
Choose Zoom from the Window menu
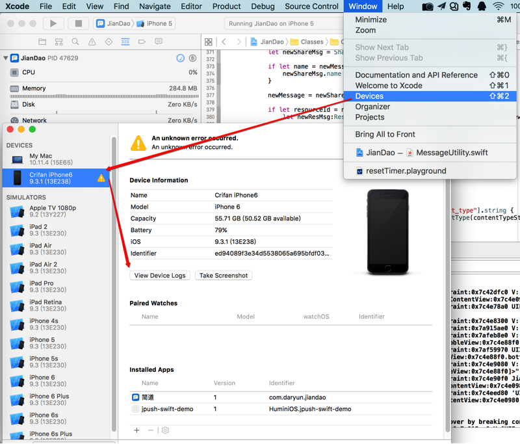[430, 30]
